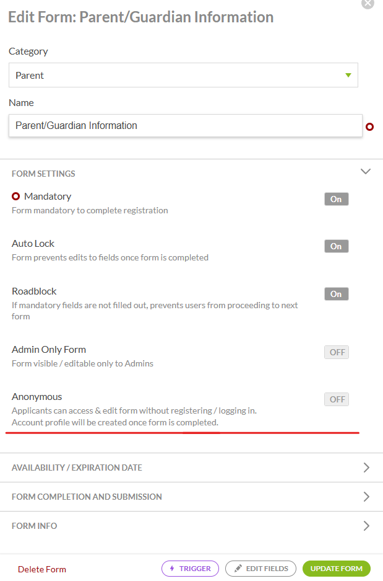Click the Form Settings header label
The height and width of the screenshot is (581, 383).
coord(43,174)
